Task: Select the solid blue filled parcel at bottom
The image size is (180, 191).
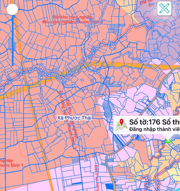Action: (x=109, y=186)
